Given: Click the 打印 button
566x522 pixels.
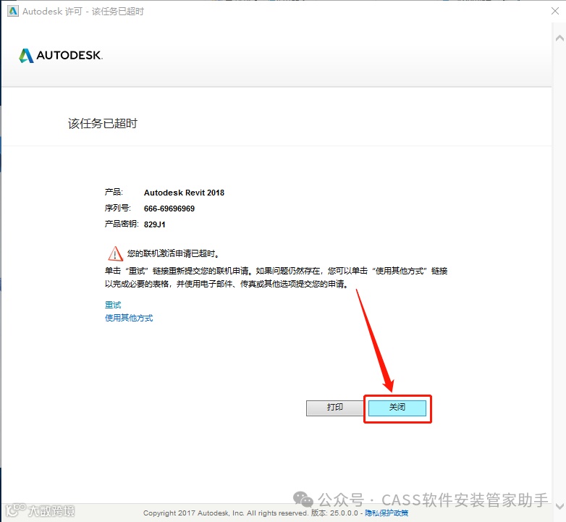Looking at the screenshot, I should pyautogui.click(x=334, y=408).
